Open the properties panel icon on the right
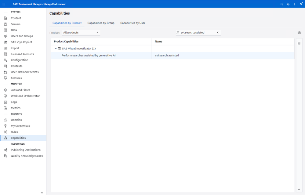The image size is (305, 195). [299, 43]
